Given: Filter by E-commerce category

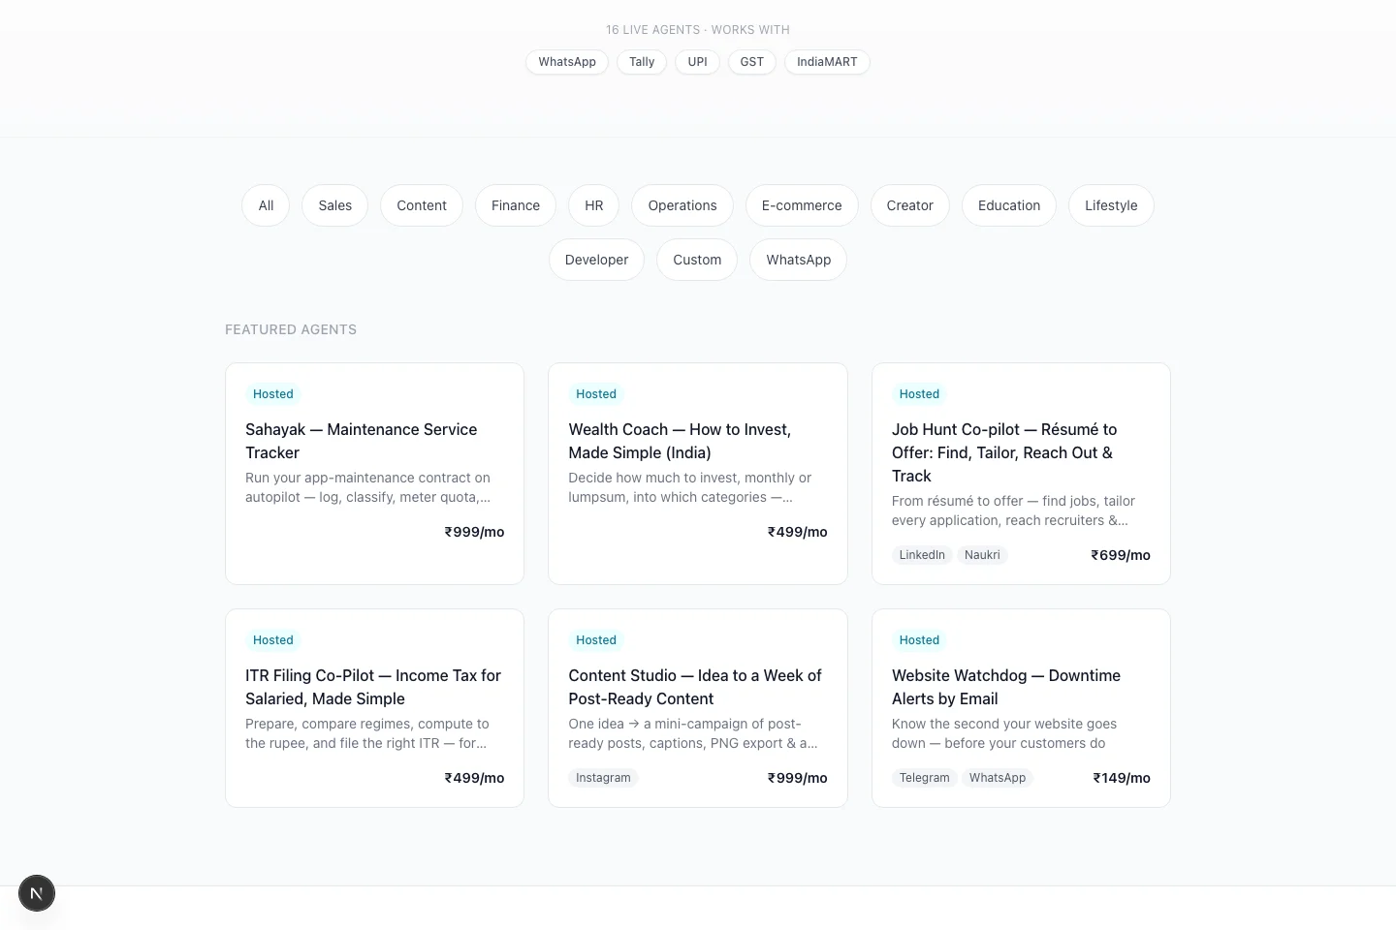Looking at the screenshot, I should coord(802,205).
